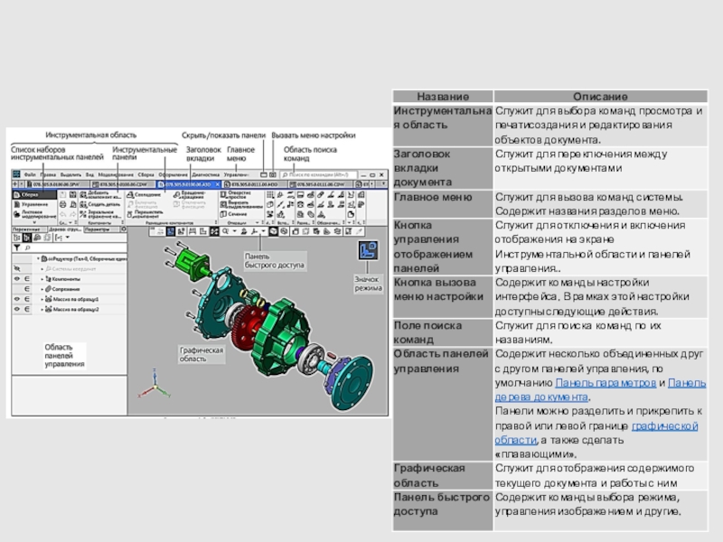The height and width of the screenshot is (542, 723).
Task: Switch to the 0111.00.M3D document tab
Action: point(255,184)
